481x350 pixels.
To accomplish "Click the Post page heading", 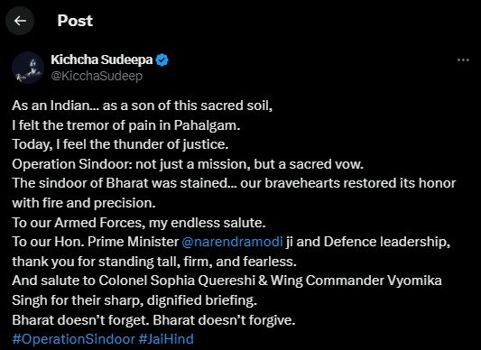I will (x=75, y=21).
